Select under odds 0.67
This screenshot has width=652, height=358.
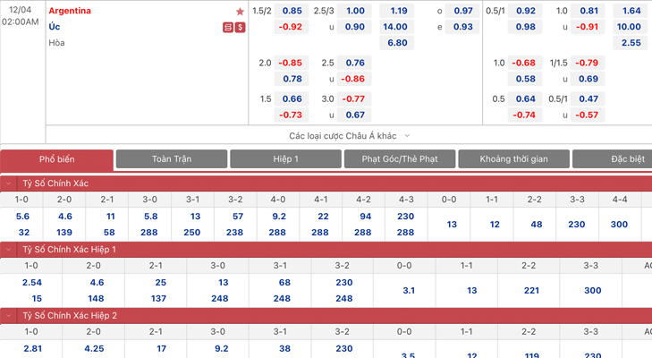coord(354,115)
